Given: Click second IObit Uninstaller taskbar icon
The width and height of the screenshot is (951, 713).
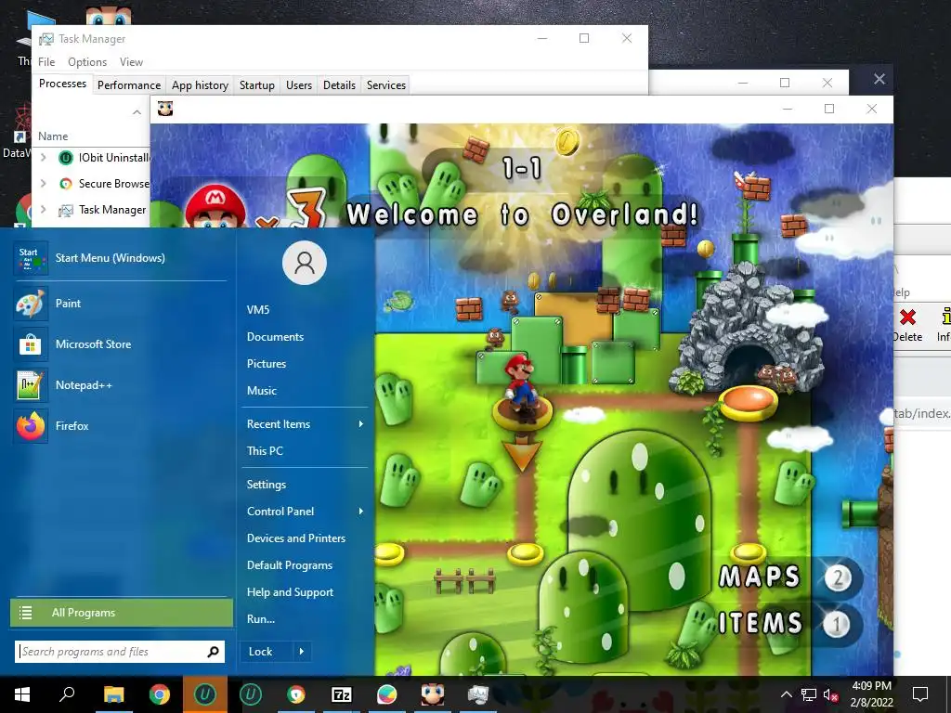Looking at the screenshot, I should click(x=251, y=694).
